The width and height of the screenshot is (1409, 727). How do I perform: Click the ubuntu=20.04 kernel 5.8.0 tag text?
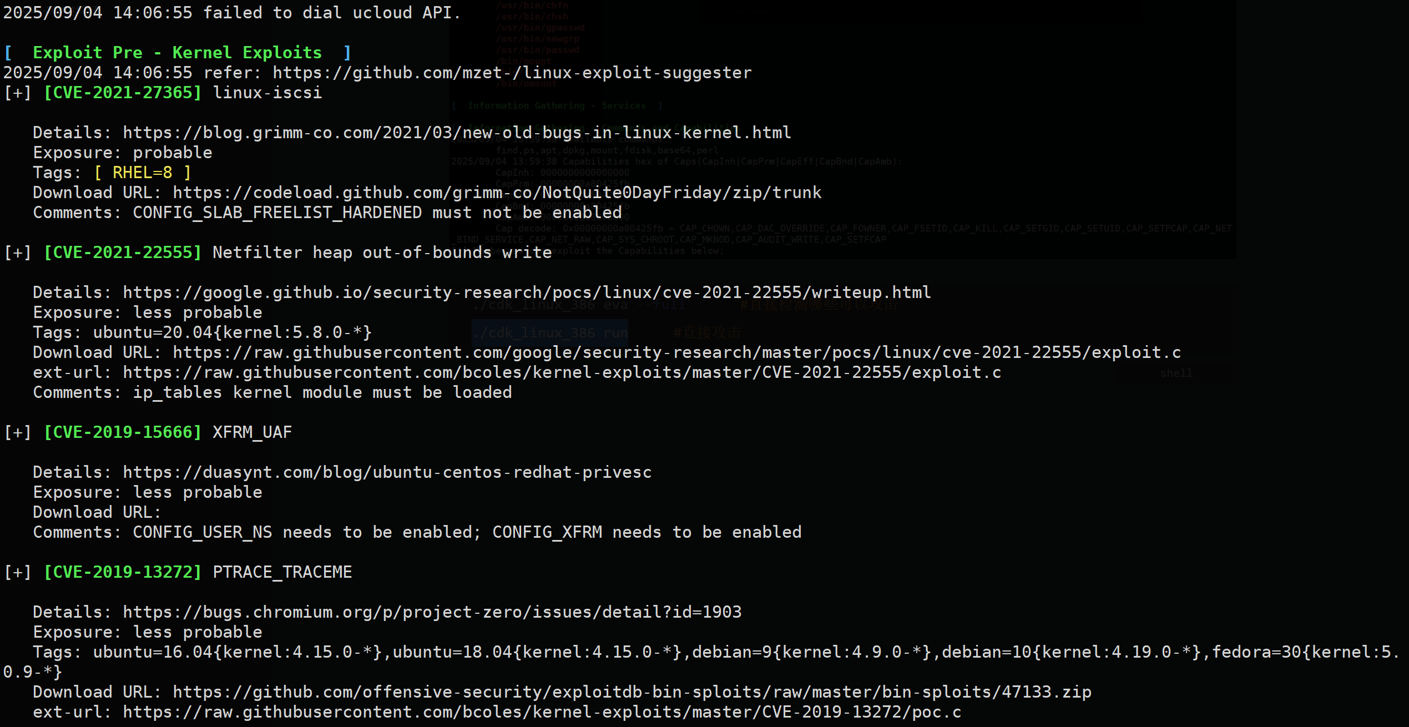coord(233,332)
